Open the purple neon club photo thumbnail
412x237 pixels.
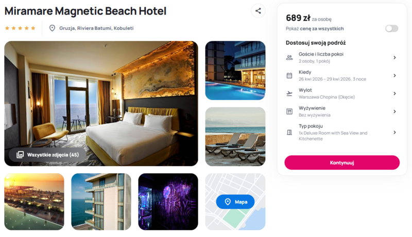coord(168,202)
